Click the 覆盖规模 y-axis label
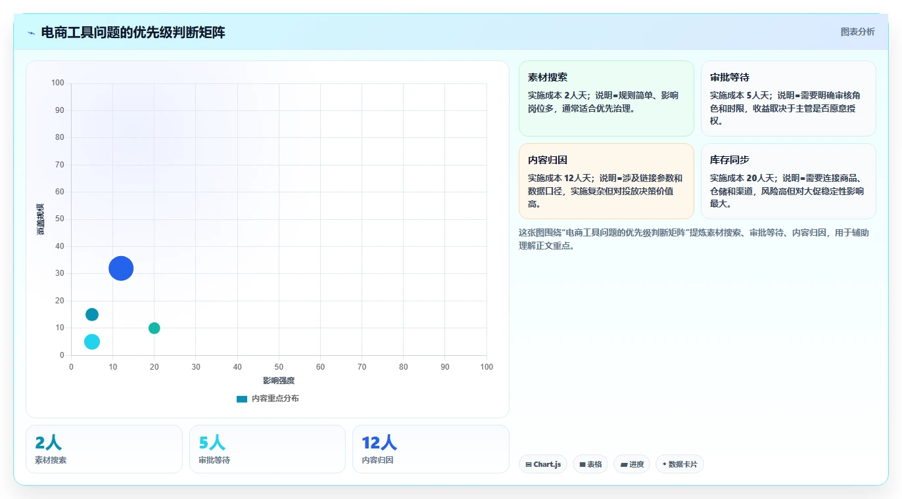The height and width of the screenshot is (499, 902). click(41, 219)
